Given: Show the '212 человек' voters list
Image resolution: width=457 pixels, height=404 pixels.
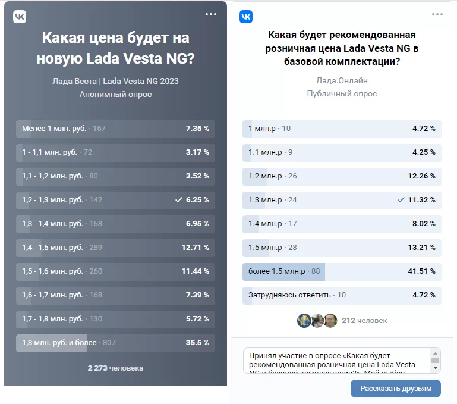Looking at the screenshot, I should (x=364, y=321).
